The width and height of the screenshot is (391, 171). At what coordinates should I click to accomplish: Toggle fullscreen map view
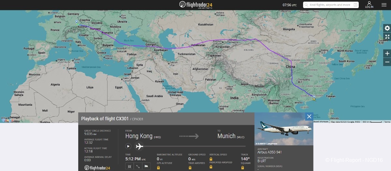[x=387, y=37]
